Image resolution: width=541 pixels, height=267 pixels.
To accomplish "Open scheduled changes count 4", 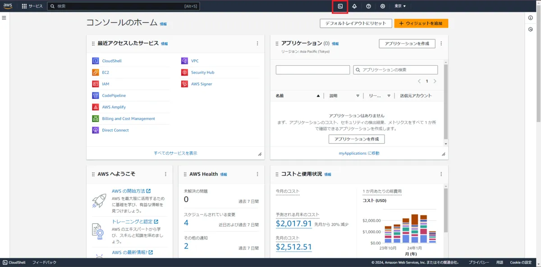I will [186, 222].
